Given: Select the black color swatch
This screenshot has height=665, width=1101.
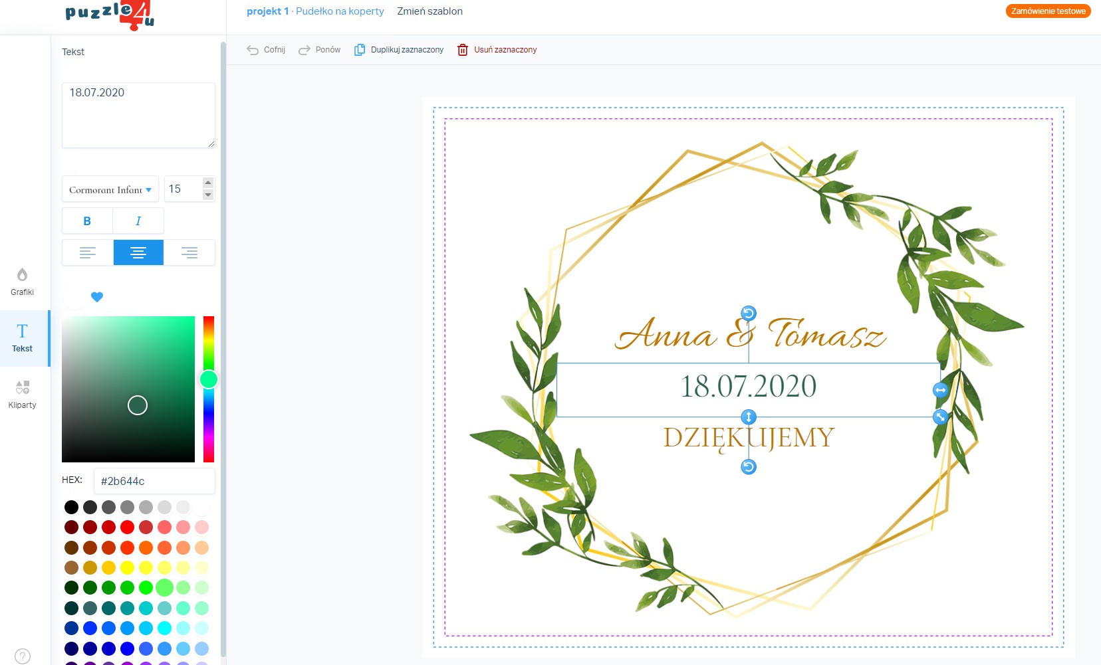Looking at the screenshot, I should [x=71, y=508].
